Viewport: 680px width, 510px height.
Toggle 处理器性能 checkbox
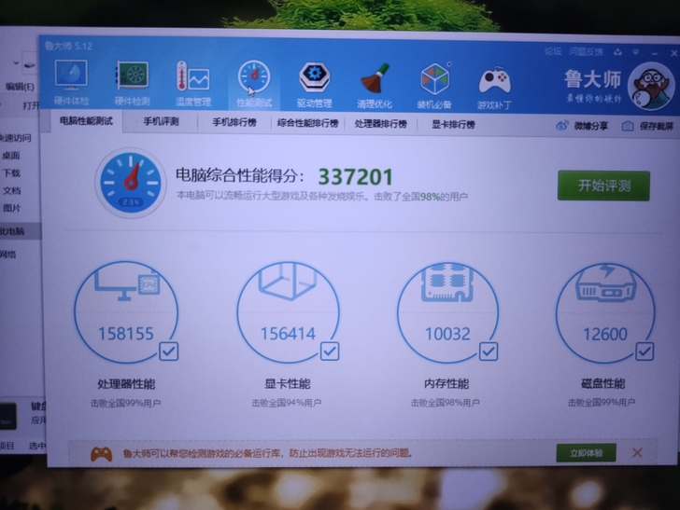pos(169,351)
